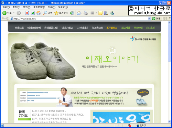
Task: Open the 편집(E) menu
Action: point(16,7)
